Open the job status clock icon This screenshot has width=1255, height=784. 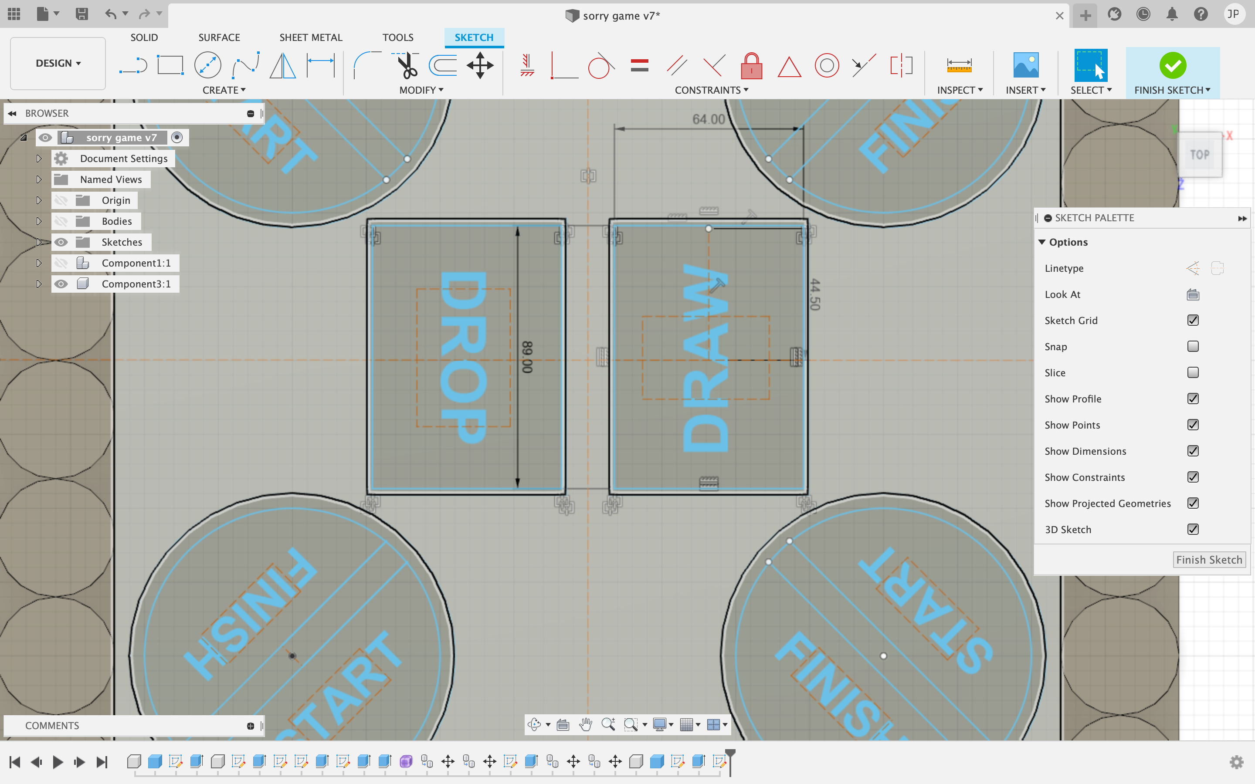point(1143,14)
